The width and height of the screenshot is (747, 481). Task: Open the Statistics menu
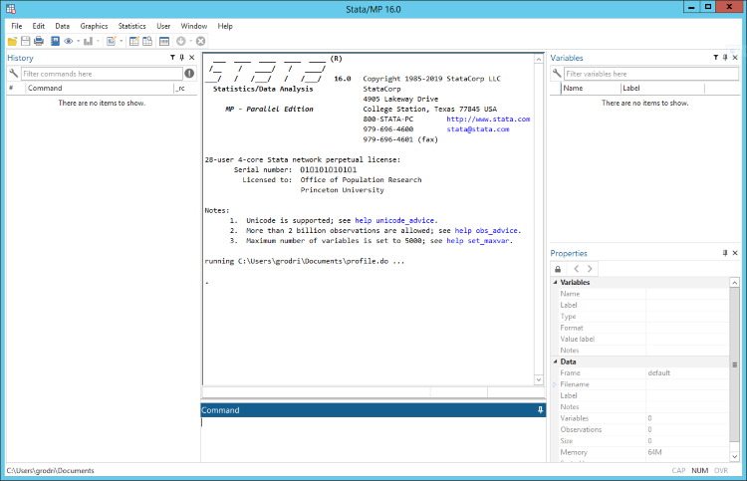pyautogui.click(x=131, y=26)
